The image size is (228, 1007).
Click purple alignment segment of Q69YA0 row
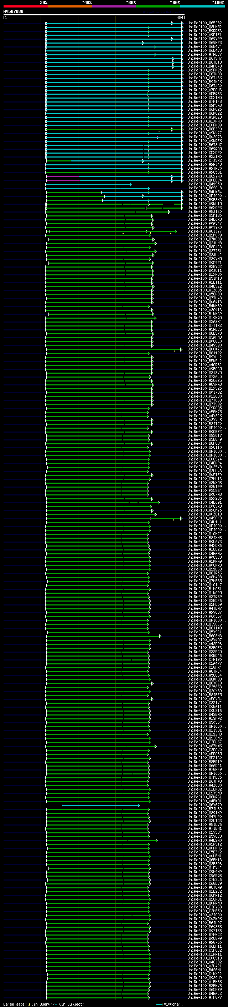(63, 177)
